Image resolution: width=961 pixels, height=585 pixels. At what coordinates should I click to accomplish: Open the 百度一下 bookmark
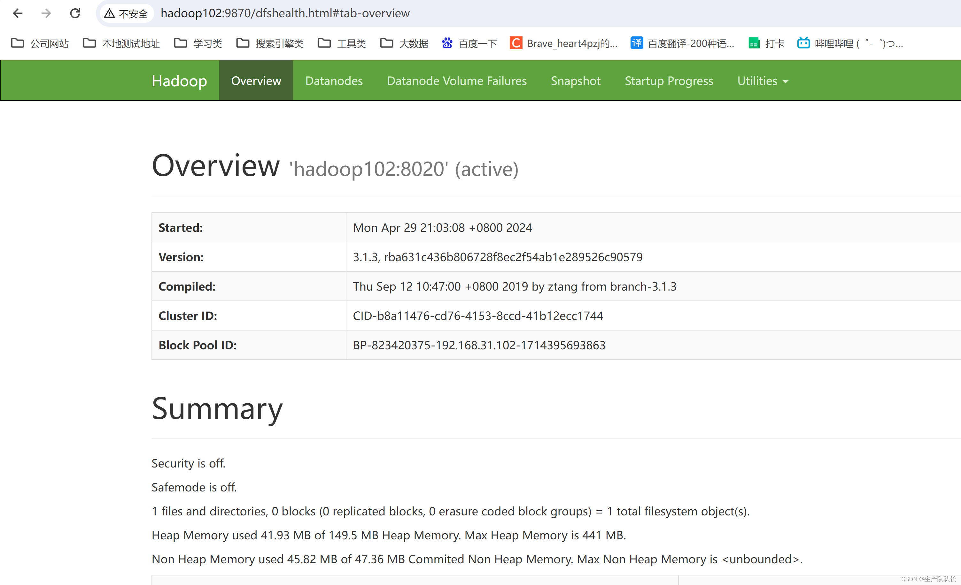click(469, 43)
